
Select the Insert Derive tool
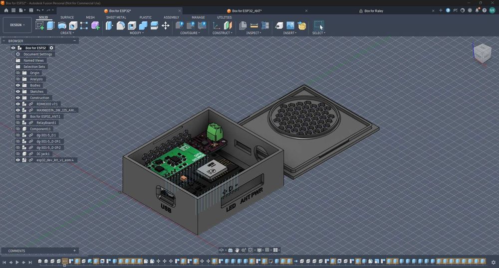pyautogui.click(x=279, y=25)
